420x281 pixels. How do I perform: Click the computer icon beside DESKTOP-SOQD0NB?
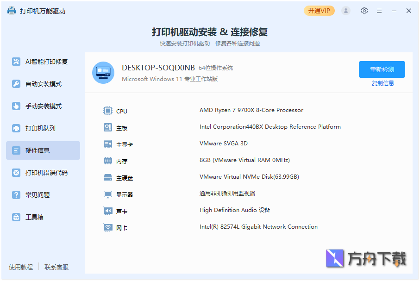(x=103, y=73)
